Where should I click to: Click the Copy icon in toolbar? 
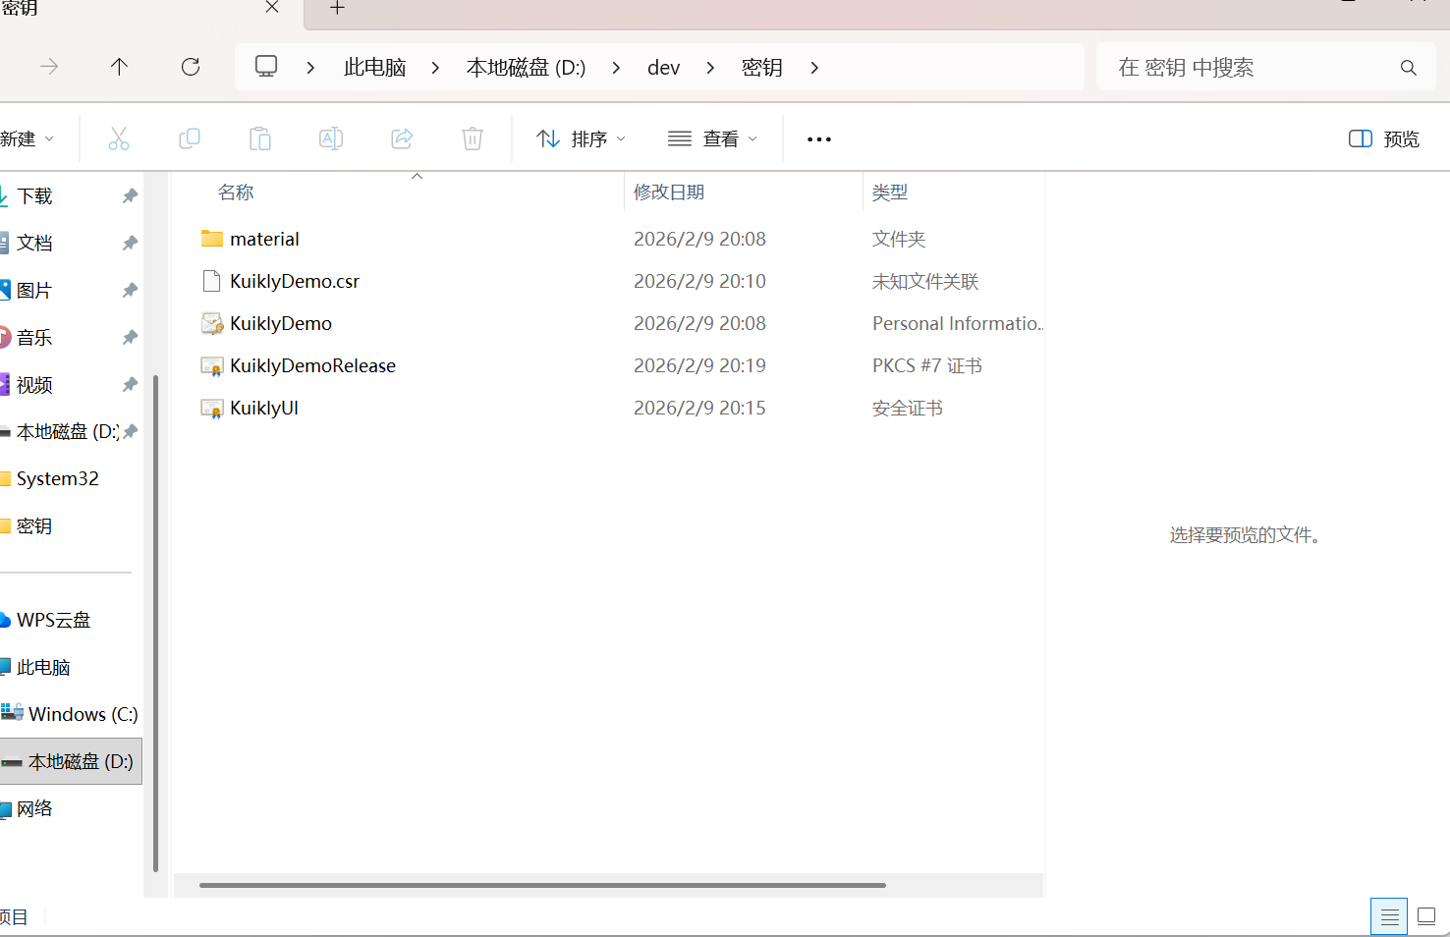(190, 139)
